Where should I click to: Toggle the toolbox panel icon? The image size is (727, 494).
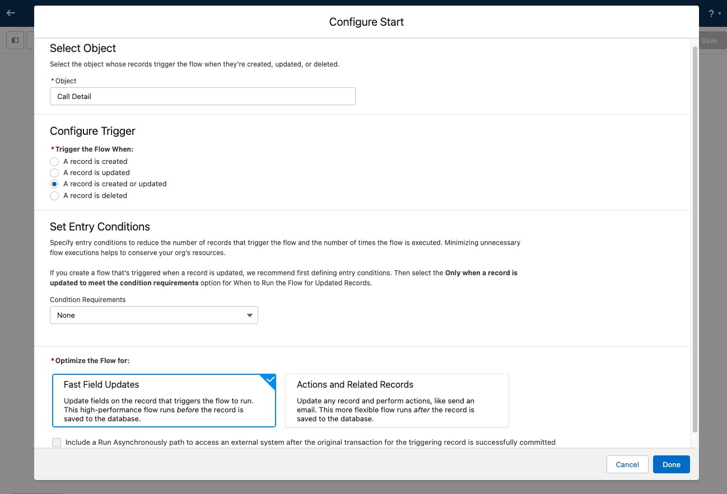[15, 40]
